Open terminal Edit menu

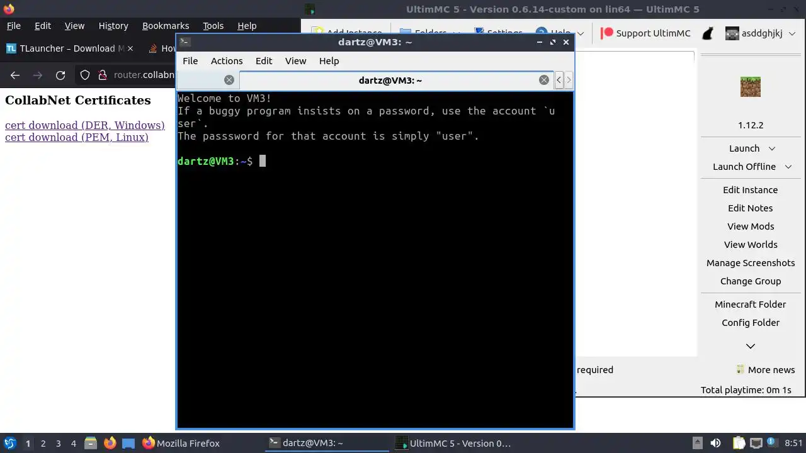click(264, 61)
